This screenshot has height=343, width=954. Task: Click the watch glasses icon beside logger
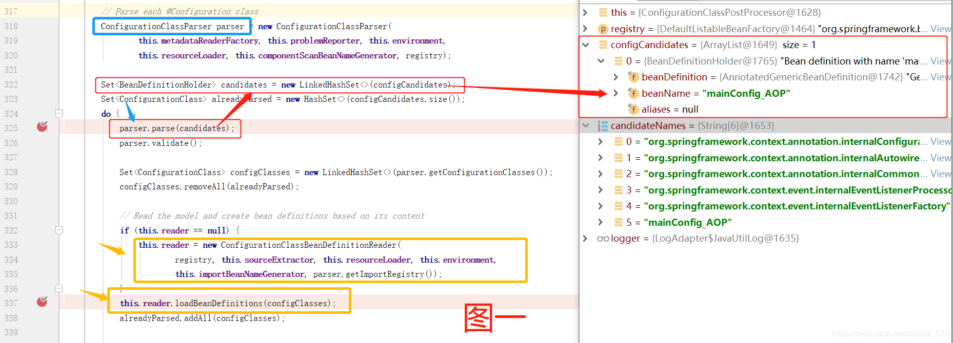pyautogui.click(x=603, y=239)
